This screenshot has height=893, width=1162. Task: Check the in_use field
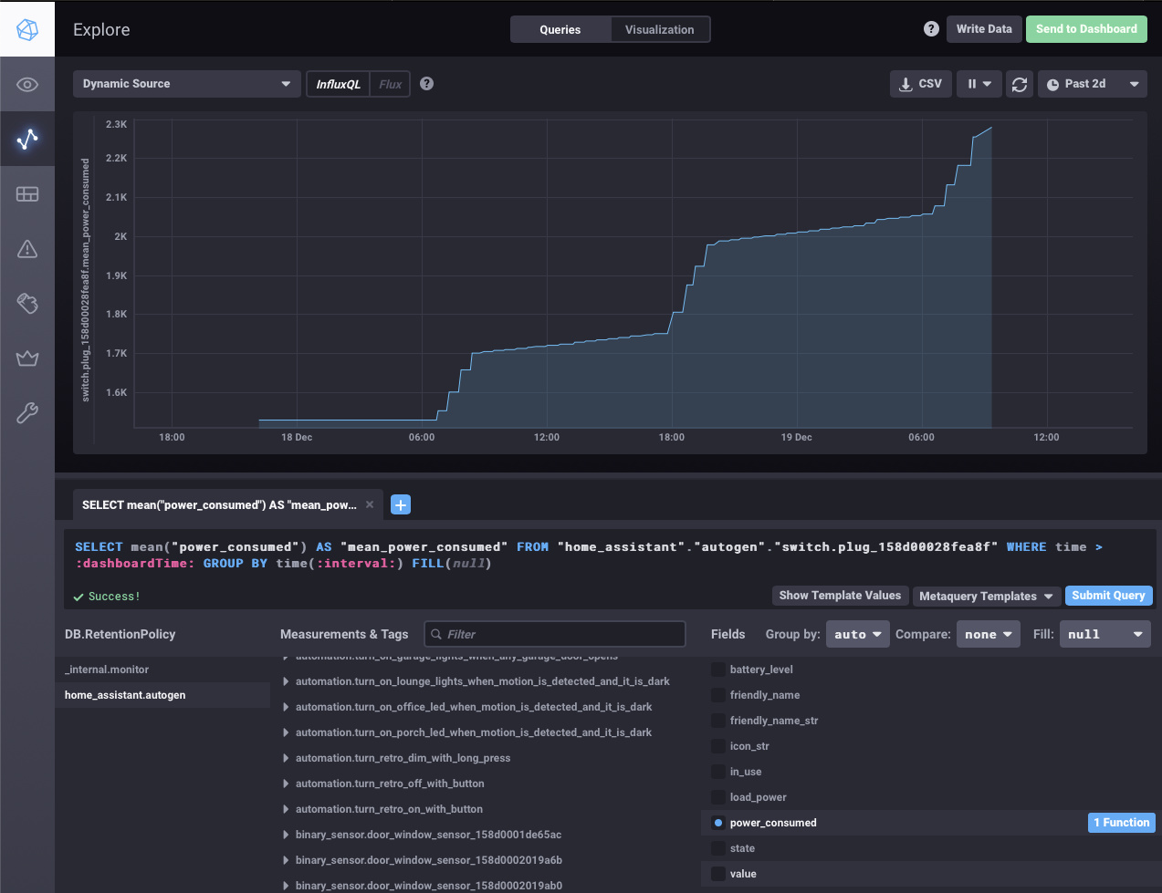pos(718,772)
